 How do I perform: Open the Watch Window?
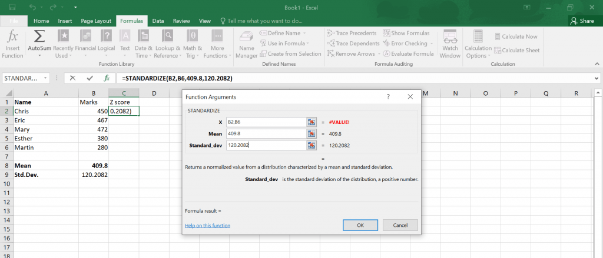click(x=450, y=44)
